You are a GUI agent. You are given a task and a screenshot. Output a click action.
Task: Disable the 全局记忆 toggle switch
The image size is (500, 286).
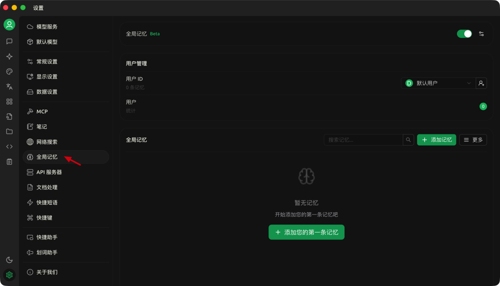pos(464,33)
